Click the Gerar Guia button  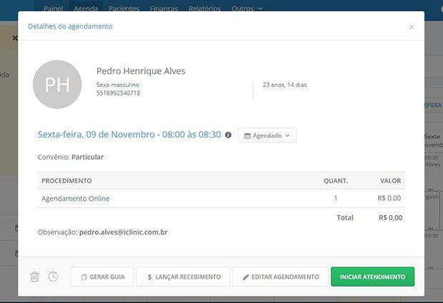[102, 277]
